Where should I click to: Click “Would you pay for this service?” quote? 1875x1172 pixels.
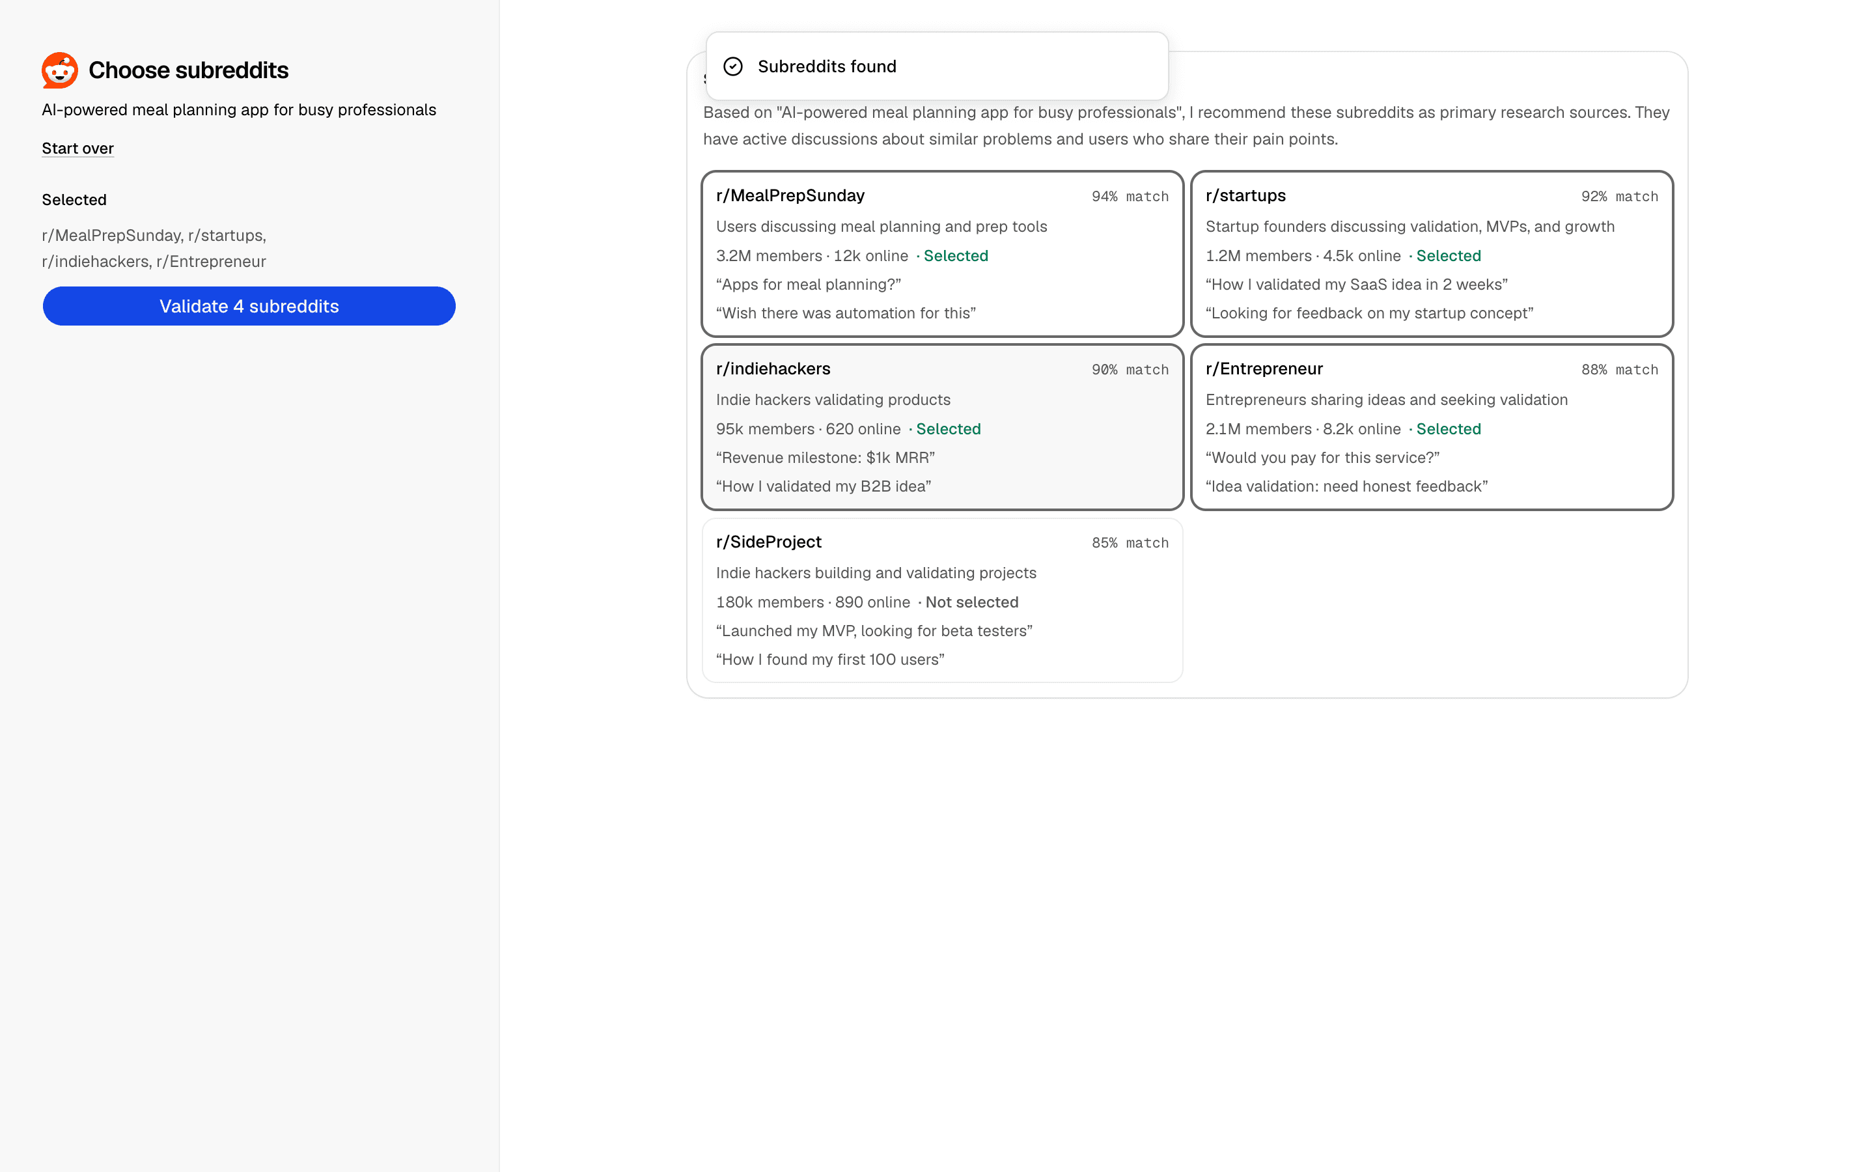[1322, 458]
